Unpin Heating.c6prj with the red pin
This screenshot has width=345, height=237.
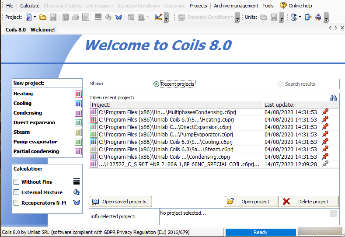(x=325, y=119)
